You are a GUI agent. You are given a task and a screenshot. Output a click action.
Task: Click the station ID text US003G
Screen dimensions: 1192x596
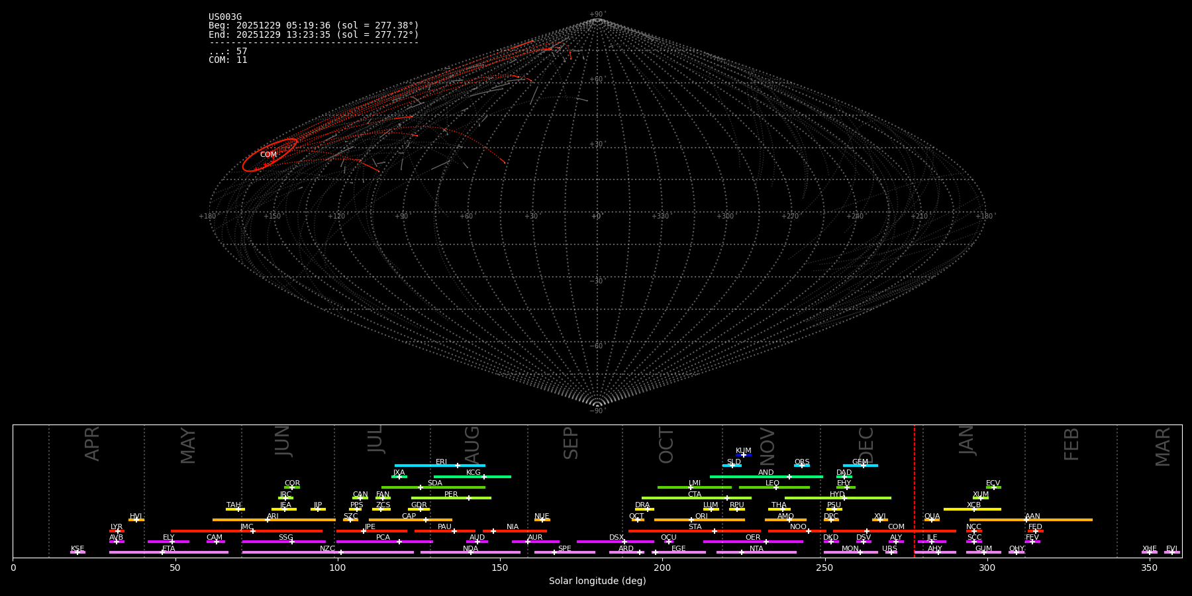coord(225,17)
